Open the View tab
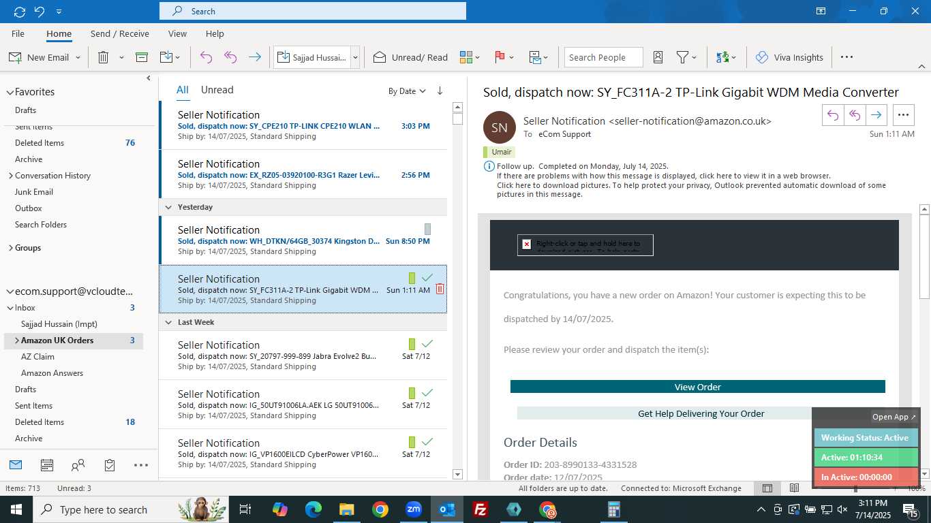Viewport: 931px width, 523px height. pos(177,33)
